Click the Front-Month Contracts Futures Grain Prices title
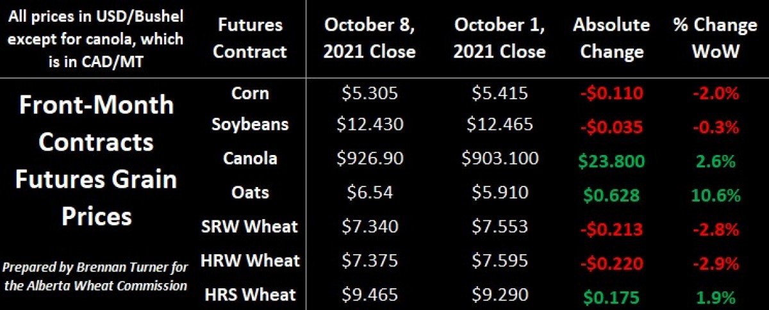This screenshot has height=310, width=769. point(97,160)
